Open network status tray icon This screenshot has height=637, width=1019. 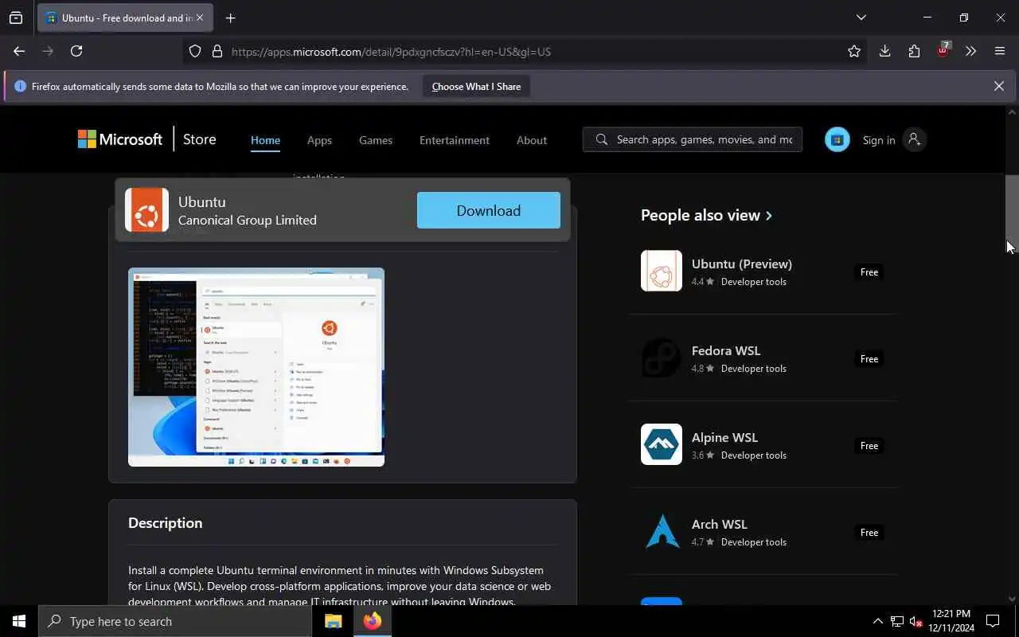(897, 621)
